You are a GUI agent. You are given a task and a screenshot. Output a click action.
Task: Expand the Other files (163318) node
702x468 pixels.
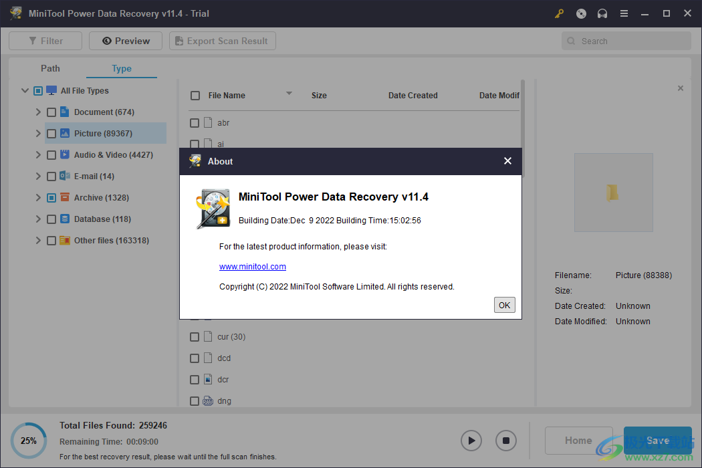[x=38, y=240]
